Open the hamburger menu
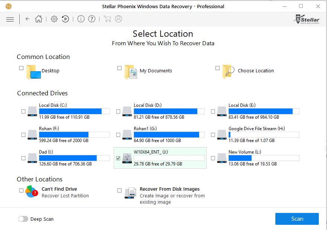This screenshot has width=327, height=230. 10,19
